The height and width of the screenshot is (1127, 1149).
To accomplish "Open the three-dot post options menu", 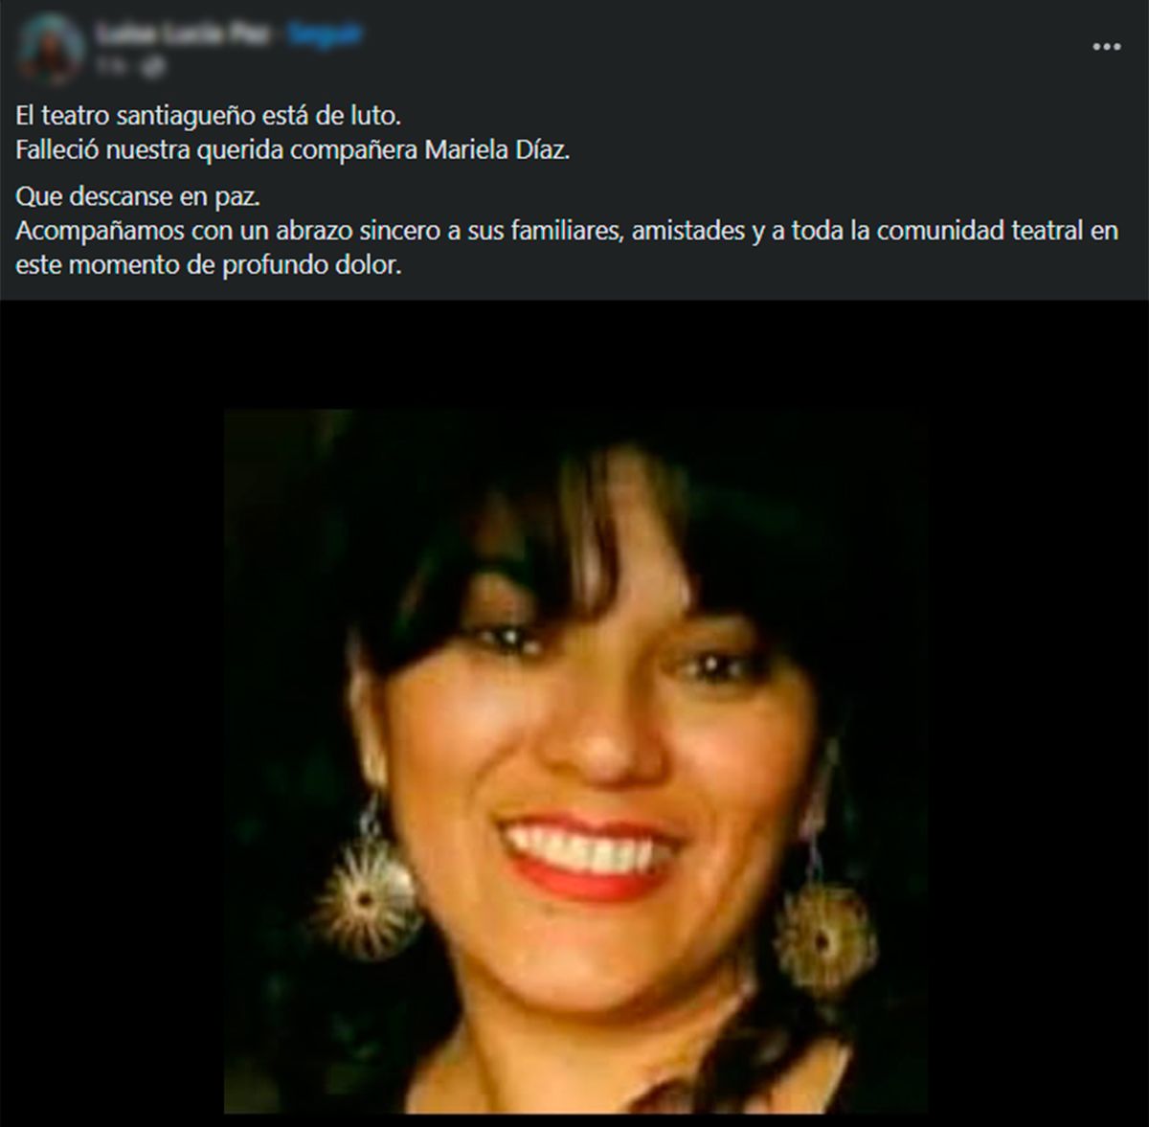I will (x=1106, y=46).
